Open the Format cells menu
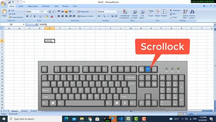 coord(164,14)
